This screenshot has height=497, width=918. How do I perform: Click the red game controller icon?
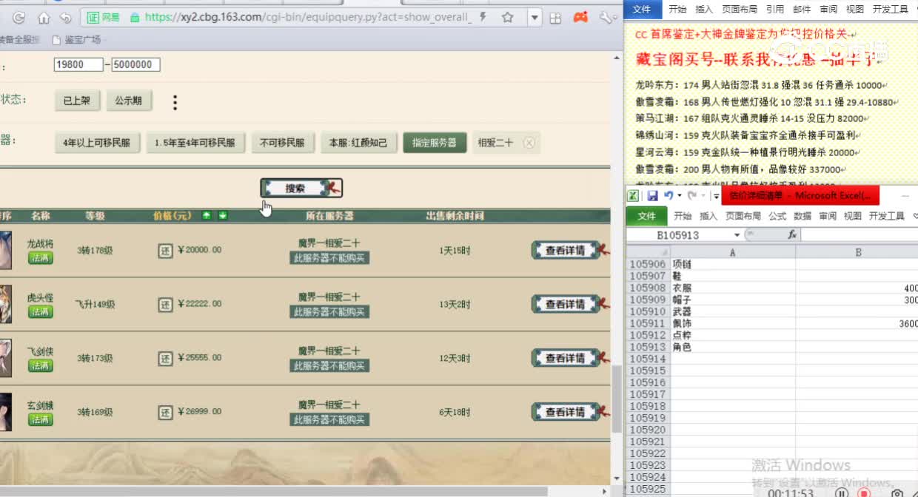tap(581, 17)
